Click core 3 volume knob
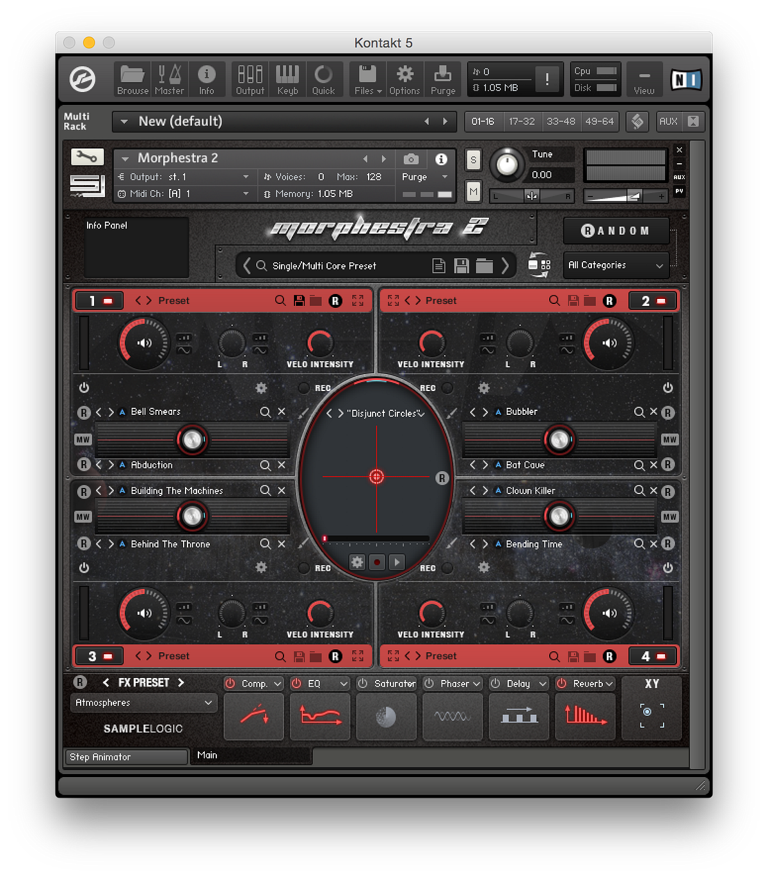Viewport: 768px width, 877px height. tap(144, 613)
